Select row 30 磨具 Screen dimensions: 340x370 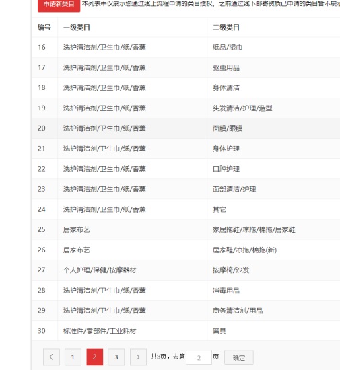pos(186,330)
